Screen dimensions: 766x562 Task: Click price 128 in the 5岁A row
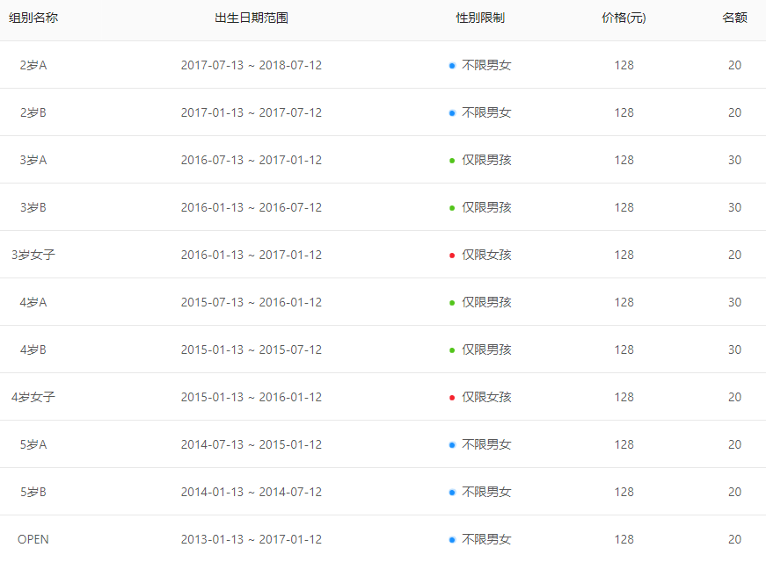coord(624,444)
